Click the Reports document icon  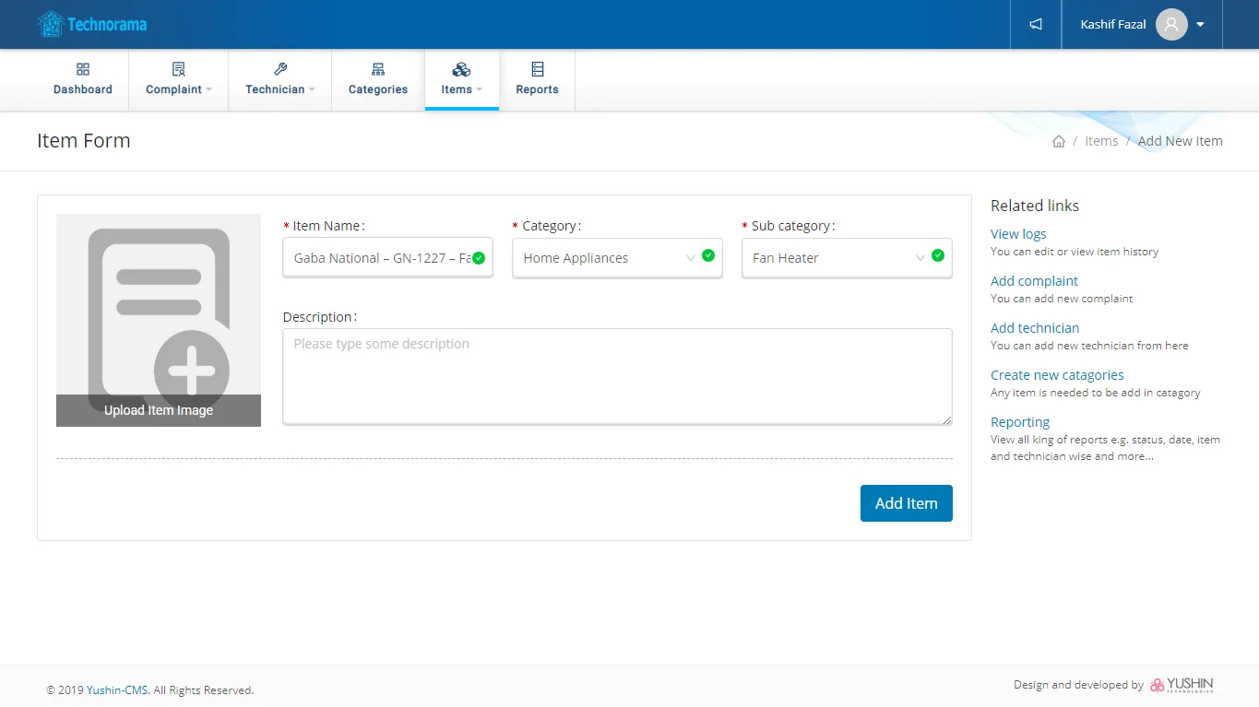[537, 70]
